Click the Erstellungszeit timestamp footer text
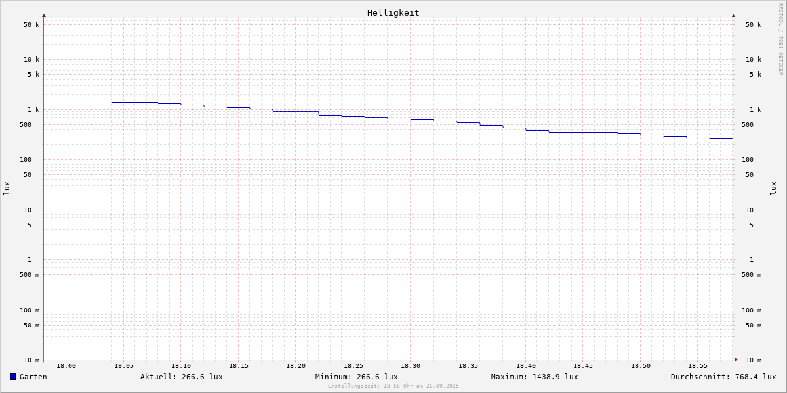787x393 pixels. (393, 386)
